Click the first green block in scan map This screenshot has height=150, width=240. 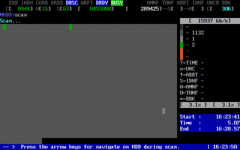(x=4, y=27)
